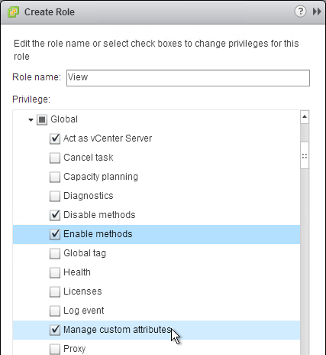Check the Health privilege
This screenshot has height=355, width=326.
point(55,272)
